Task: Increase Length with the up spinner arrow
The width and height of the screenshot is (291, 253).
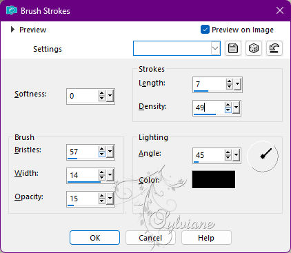Action: (229, 82)
